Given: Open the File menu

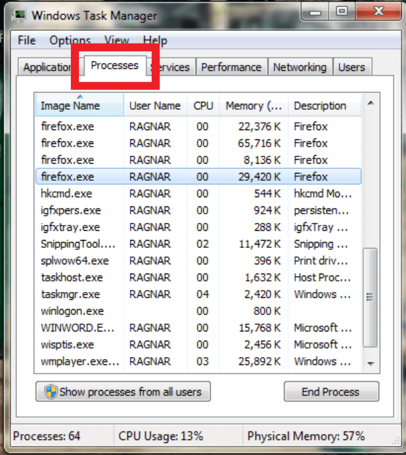Looking at the screenshot, I should [27, 40].
